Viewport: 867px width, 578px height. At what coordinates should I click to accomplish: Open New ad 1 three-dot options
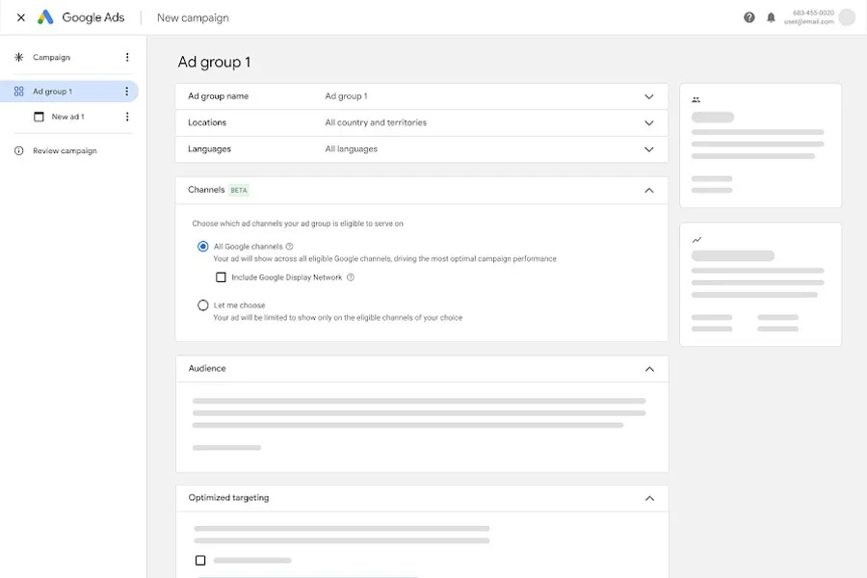tap(127, 117)
